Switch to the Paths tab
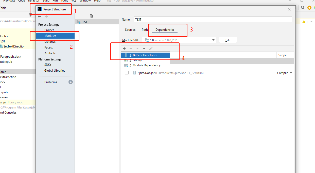 click(x=145, y=30)
